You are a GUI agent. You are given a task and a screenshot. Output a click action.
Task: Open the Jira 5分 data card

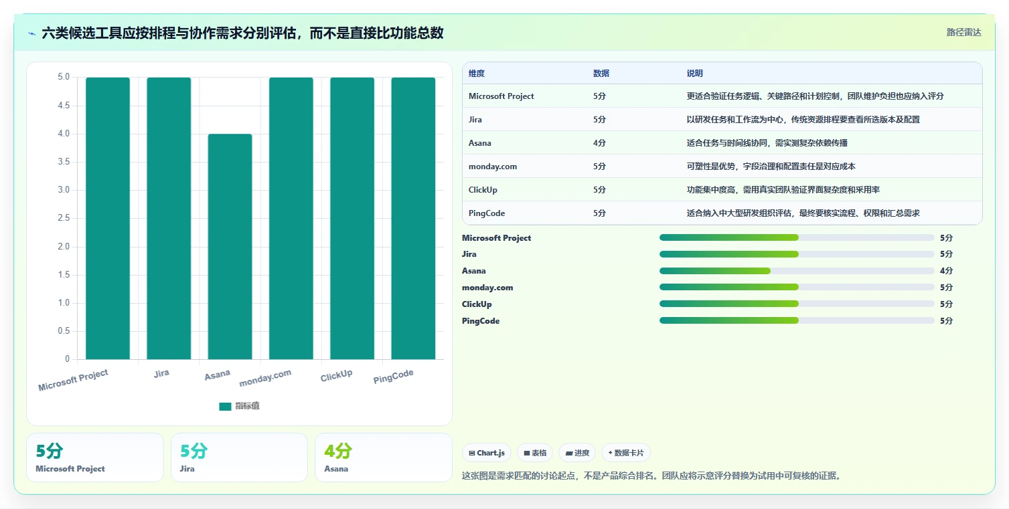click(239, 457)
